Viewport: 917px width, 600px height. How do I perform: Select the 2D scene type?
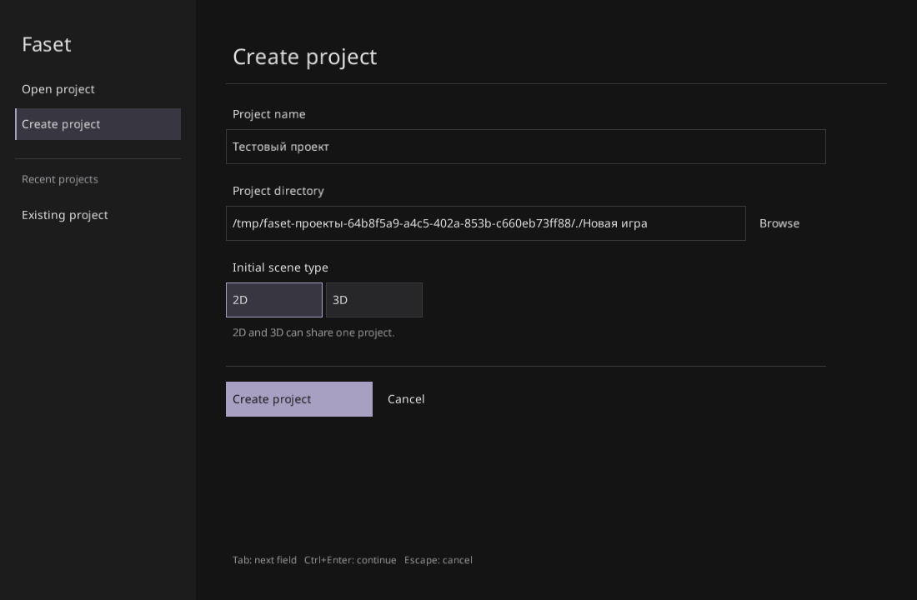click(x=273, y=300)
